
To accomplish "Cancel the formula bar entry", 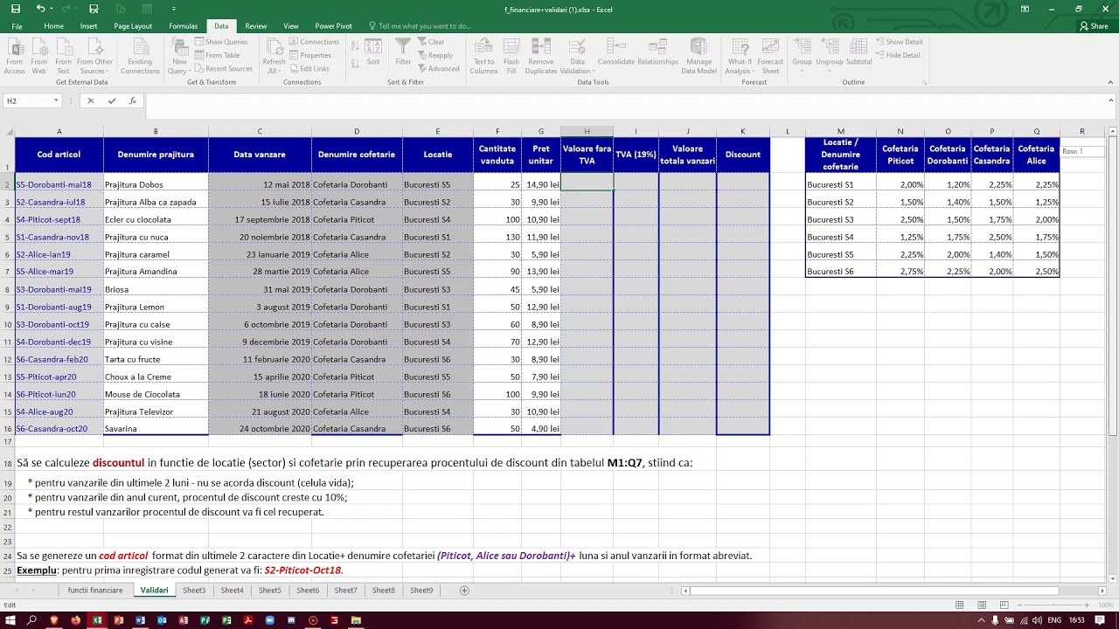I will pyautogui.click(x=90, y=101).
